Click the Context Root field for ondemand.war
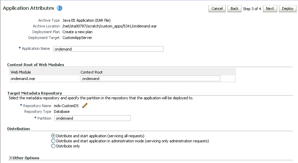Screen dimensions: 298x163 pyautogui.click(x=150, y=79)
